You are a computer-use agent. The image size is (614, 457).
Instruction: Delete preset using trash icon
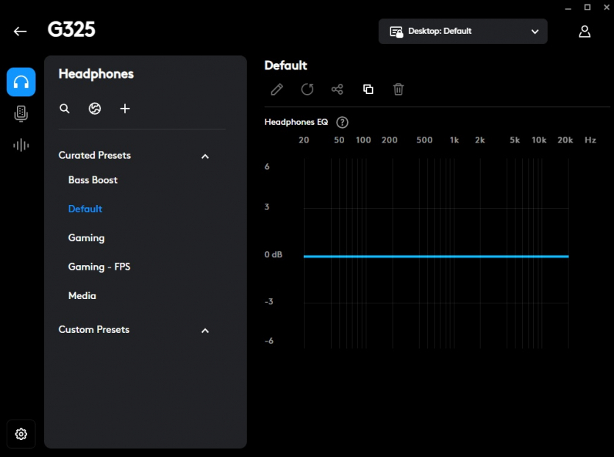point(399,89)
